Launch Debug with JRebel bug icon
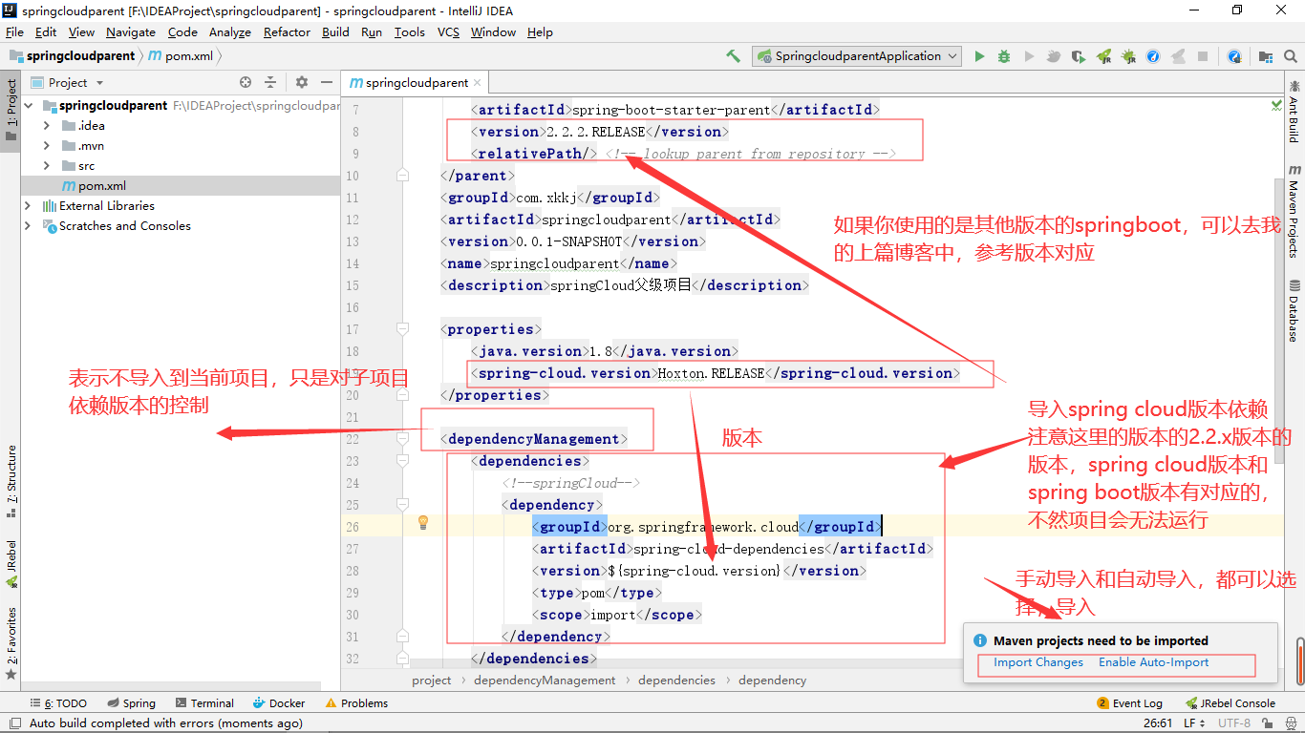The image size is (1305, 733). pyautogui.click(x=1128, y=56)
